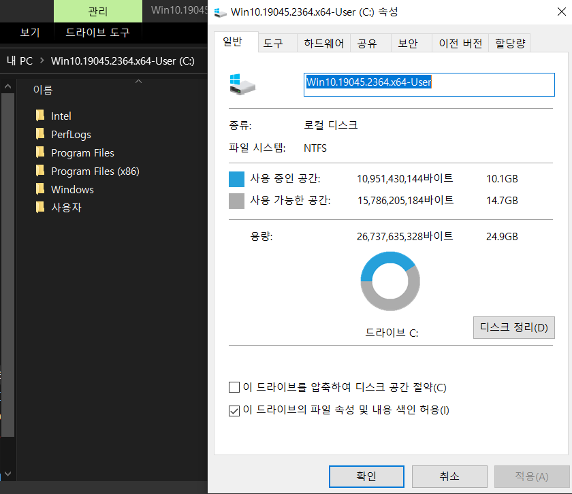
Task: Click the large drive icon beside name field
Action: [242, 84]
